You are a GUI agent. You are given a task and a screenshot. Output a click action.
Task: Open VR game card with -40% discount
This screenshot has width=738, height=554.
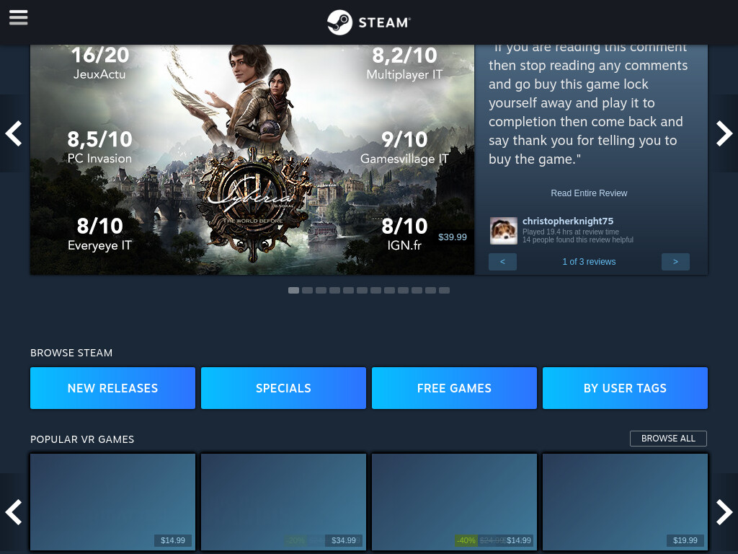pos(454,502)
